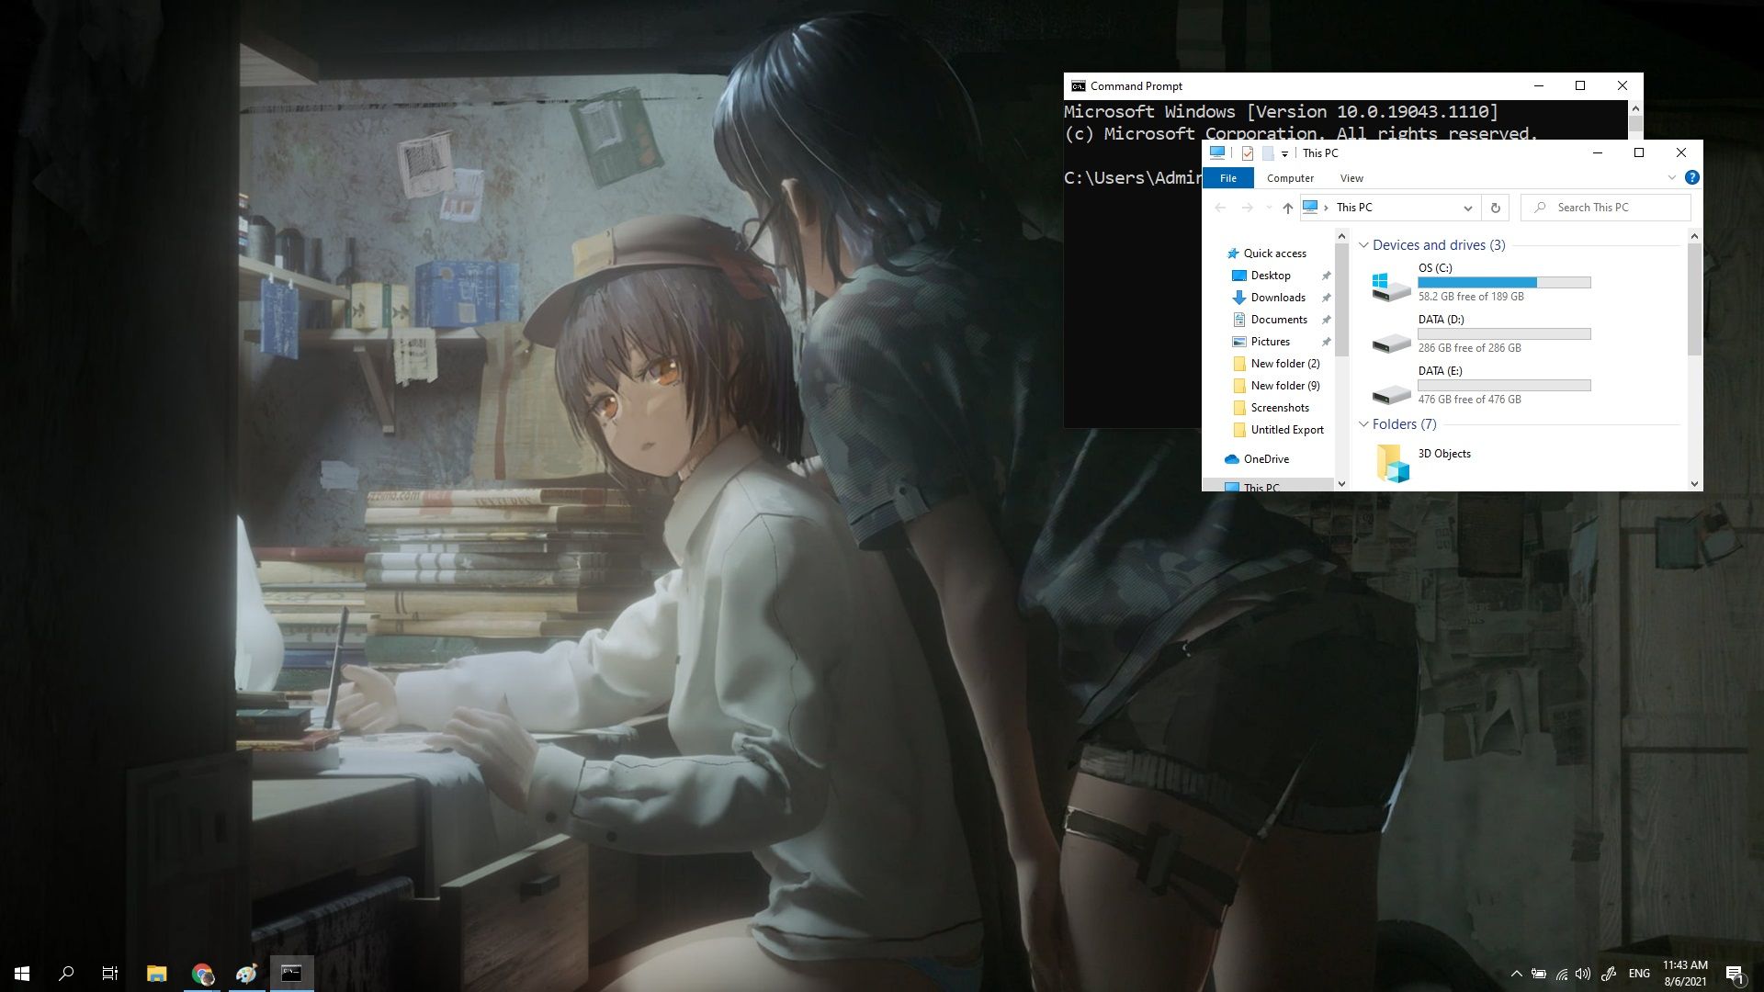Open the Computer menu item

pyautogui.click(x=1290, y=178)
